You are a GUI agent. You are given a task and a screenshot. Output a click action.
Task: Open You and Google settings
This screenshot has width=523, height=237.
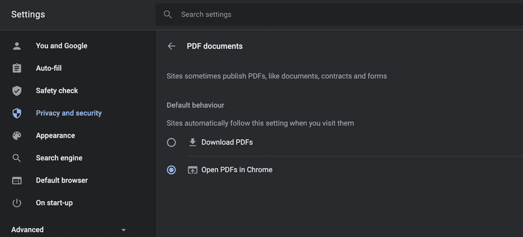pos(61,46)
